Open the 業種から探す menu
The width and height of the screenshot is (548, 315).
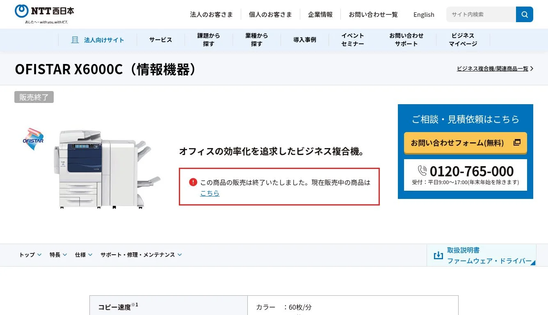(x=256, y=40)
